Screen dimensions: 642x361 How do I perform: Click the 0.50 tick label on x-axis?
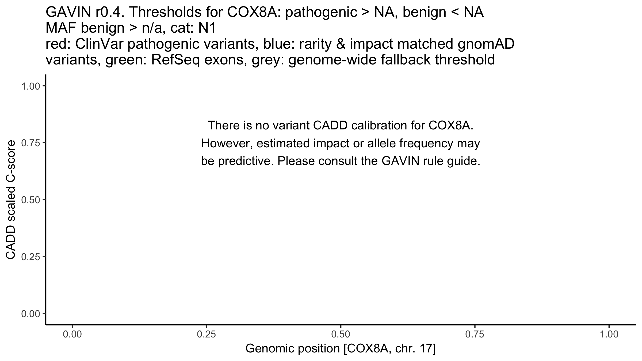coord(341,335)
